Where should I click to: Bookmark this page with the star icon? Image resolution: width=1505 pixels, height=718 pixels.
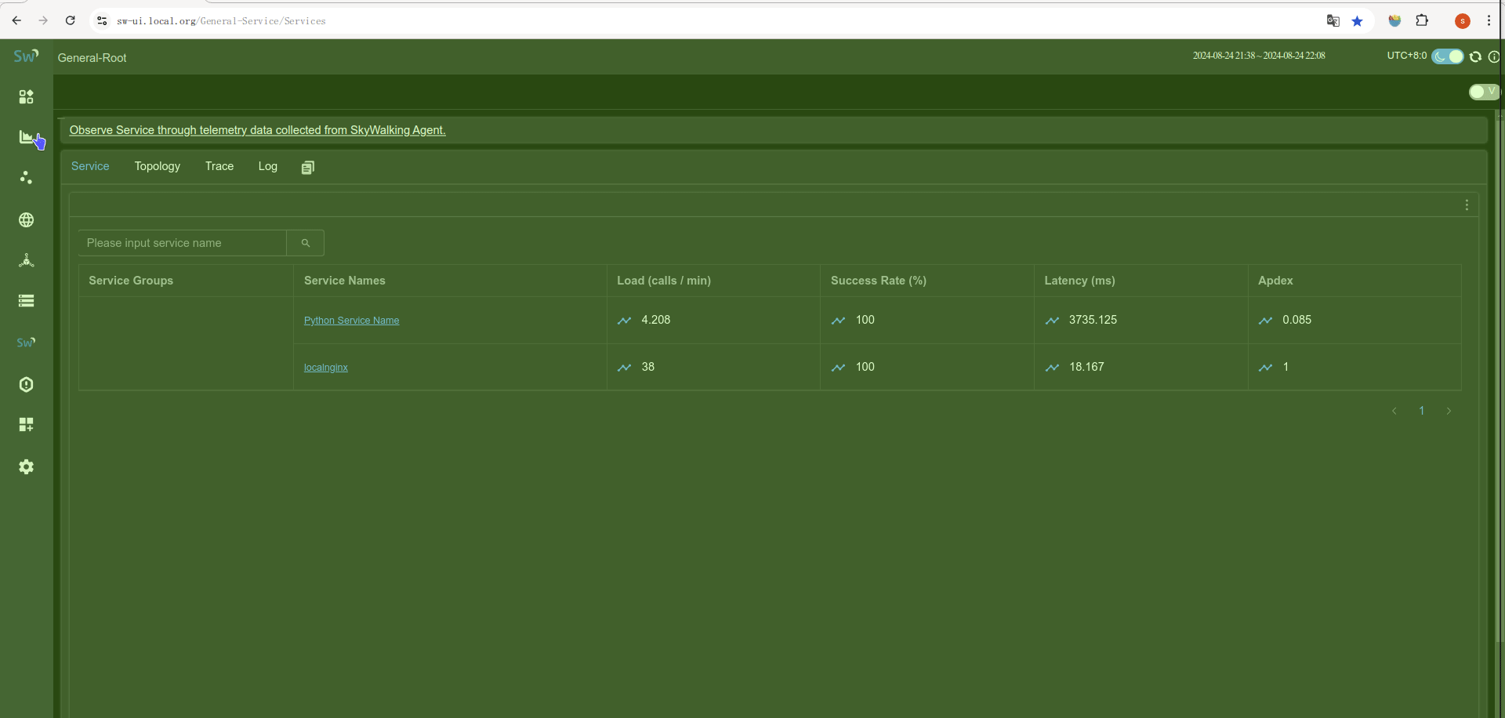(x=1357, y=21)
